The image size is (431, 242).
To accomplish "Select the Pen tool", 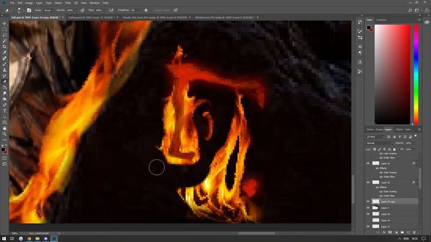I will 5,105.
